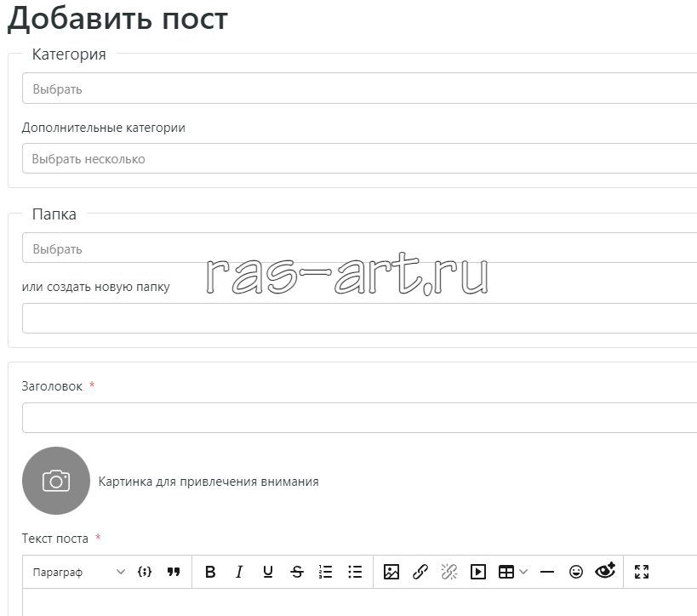Insert a code block

point(145,572)
